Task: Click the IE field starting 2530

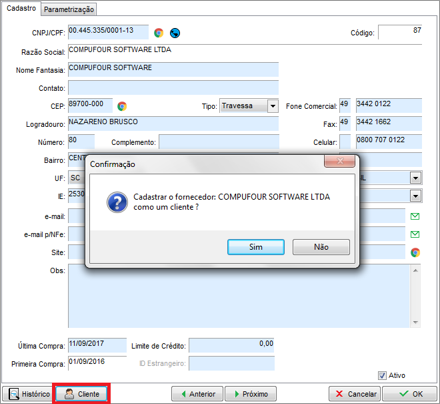Action: click(x=77, y=196)
